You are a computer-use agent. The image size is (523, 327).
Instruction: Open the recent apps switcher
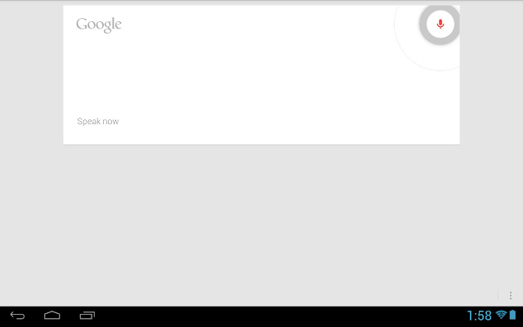[x=87, y=316]
